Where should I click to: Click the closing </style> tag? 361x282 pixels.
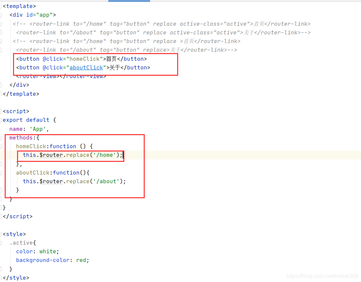click(16, 278)
